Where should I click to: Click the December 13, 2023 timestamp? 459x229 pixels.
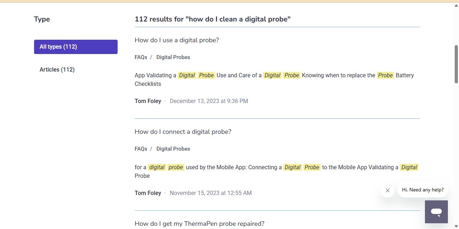209,101
